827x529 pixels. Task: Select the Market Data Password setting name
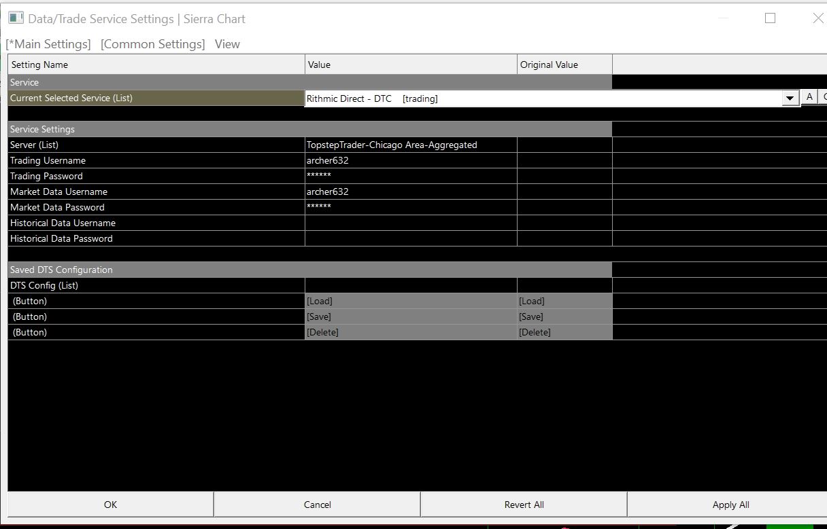coord(156,207)
